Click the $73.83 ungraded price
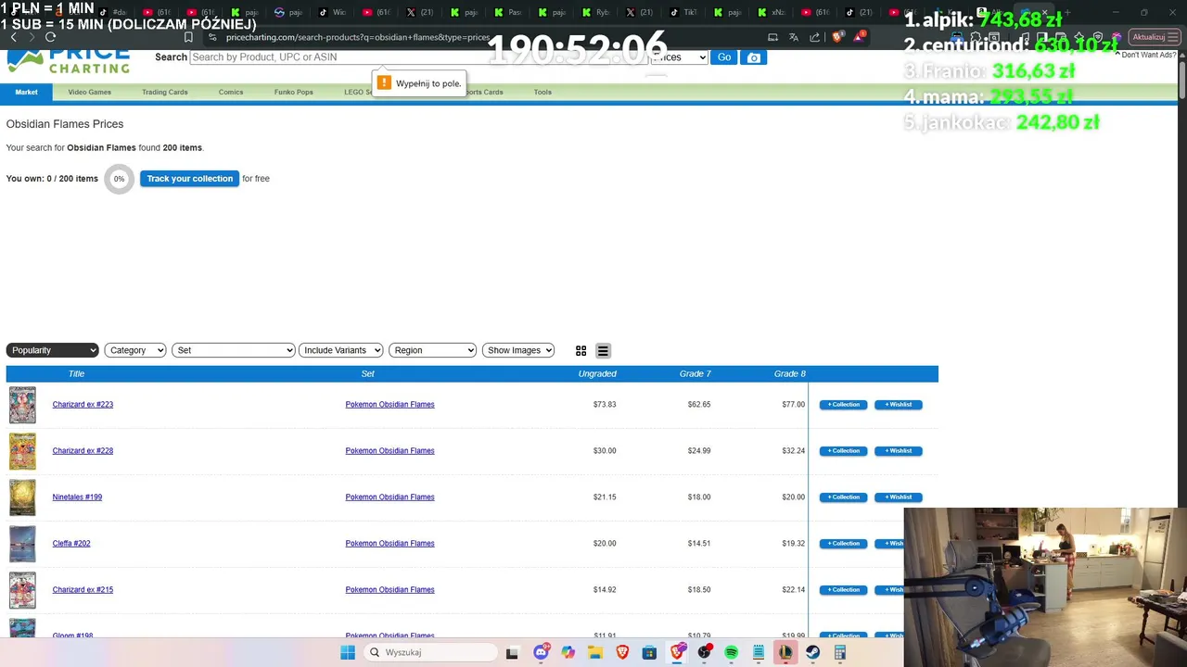Image resolution: width=1187 pixels, height=667 pixels. coord(605,405)
